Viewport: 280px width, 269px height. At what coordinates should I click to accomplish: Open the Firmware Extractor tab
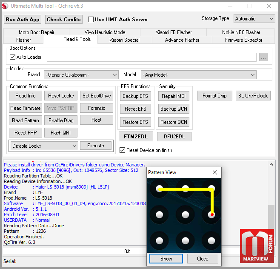[x=243, y=40]
